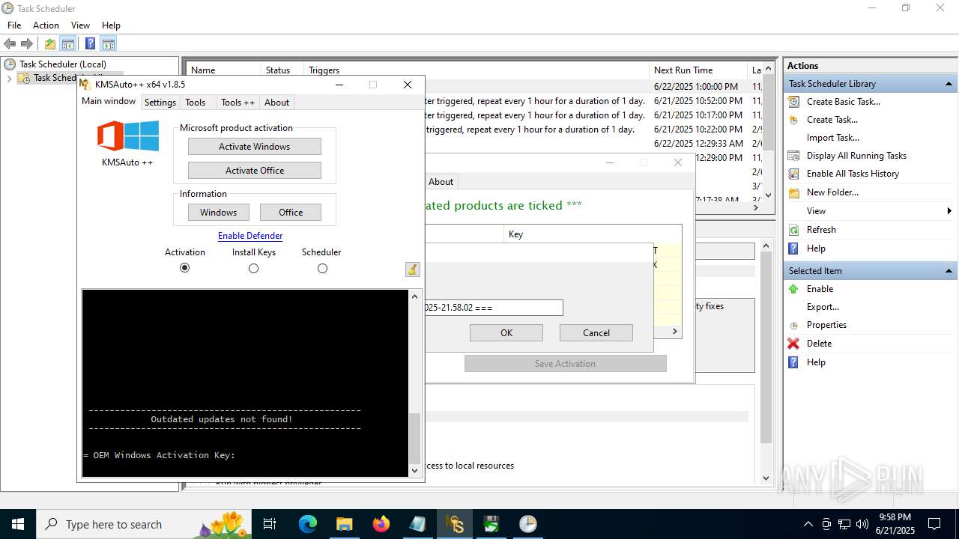
Task: Click the Refresh icon in Actions pane
Action: 793,230
